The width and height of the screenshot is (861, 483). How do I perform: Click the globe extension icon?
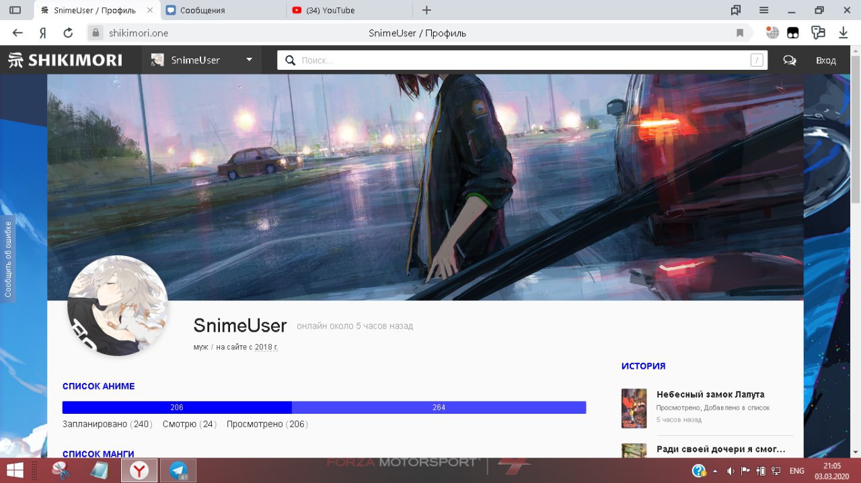click(x=772, y=33)
